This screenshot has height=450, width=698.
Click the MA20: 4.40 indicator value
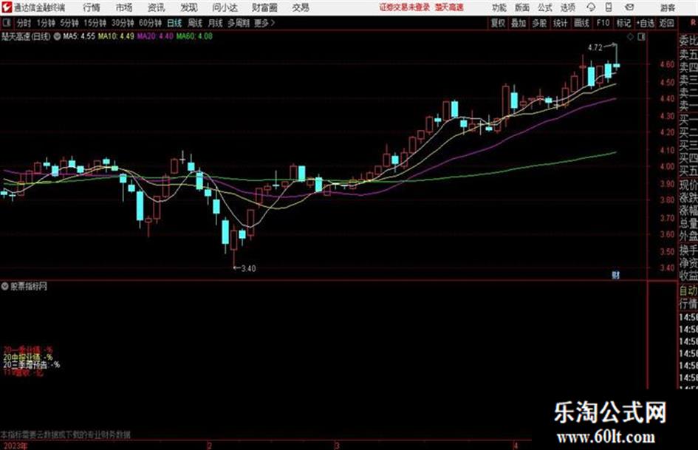(155, 36)
